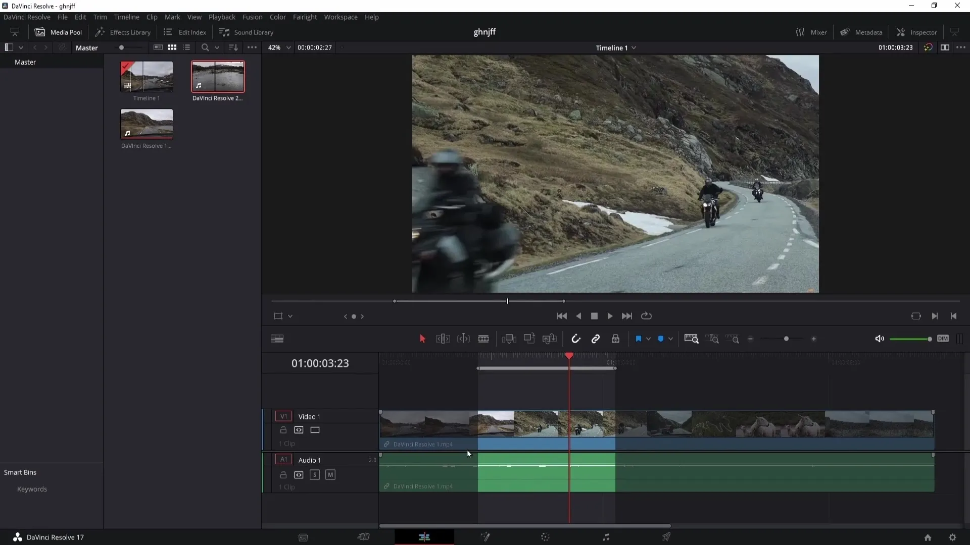Adjust the monitor volume slider
The image size is (970, 545).
point(911,339)
